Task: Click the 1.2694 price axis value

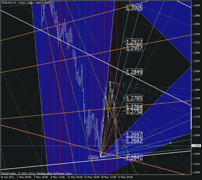Action: coord(196,135)
